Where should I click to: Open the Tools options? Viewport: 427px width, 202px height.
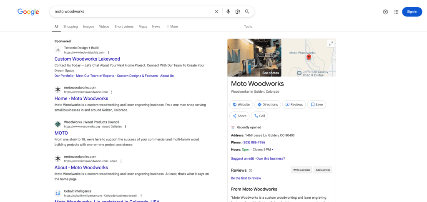pos(248,27)
